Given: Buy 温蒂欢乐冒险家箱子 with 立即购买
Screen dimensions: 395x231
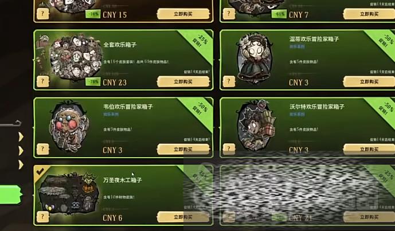Looking at the screenshot, I should click(x=369, y=81).
